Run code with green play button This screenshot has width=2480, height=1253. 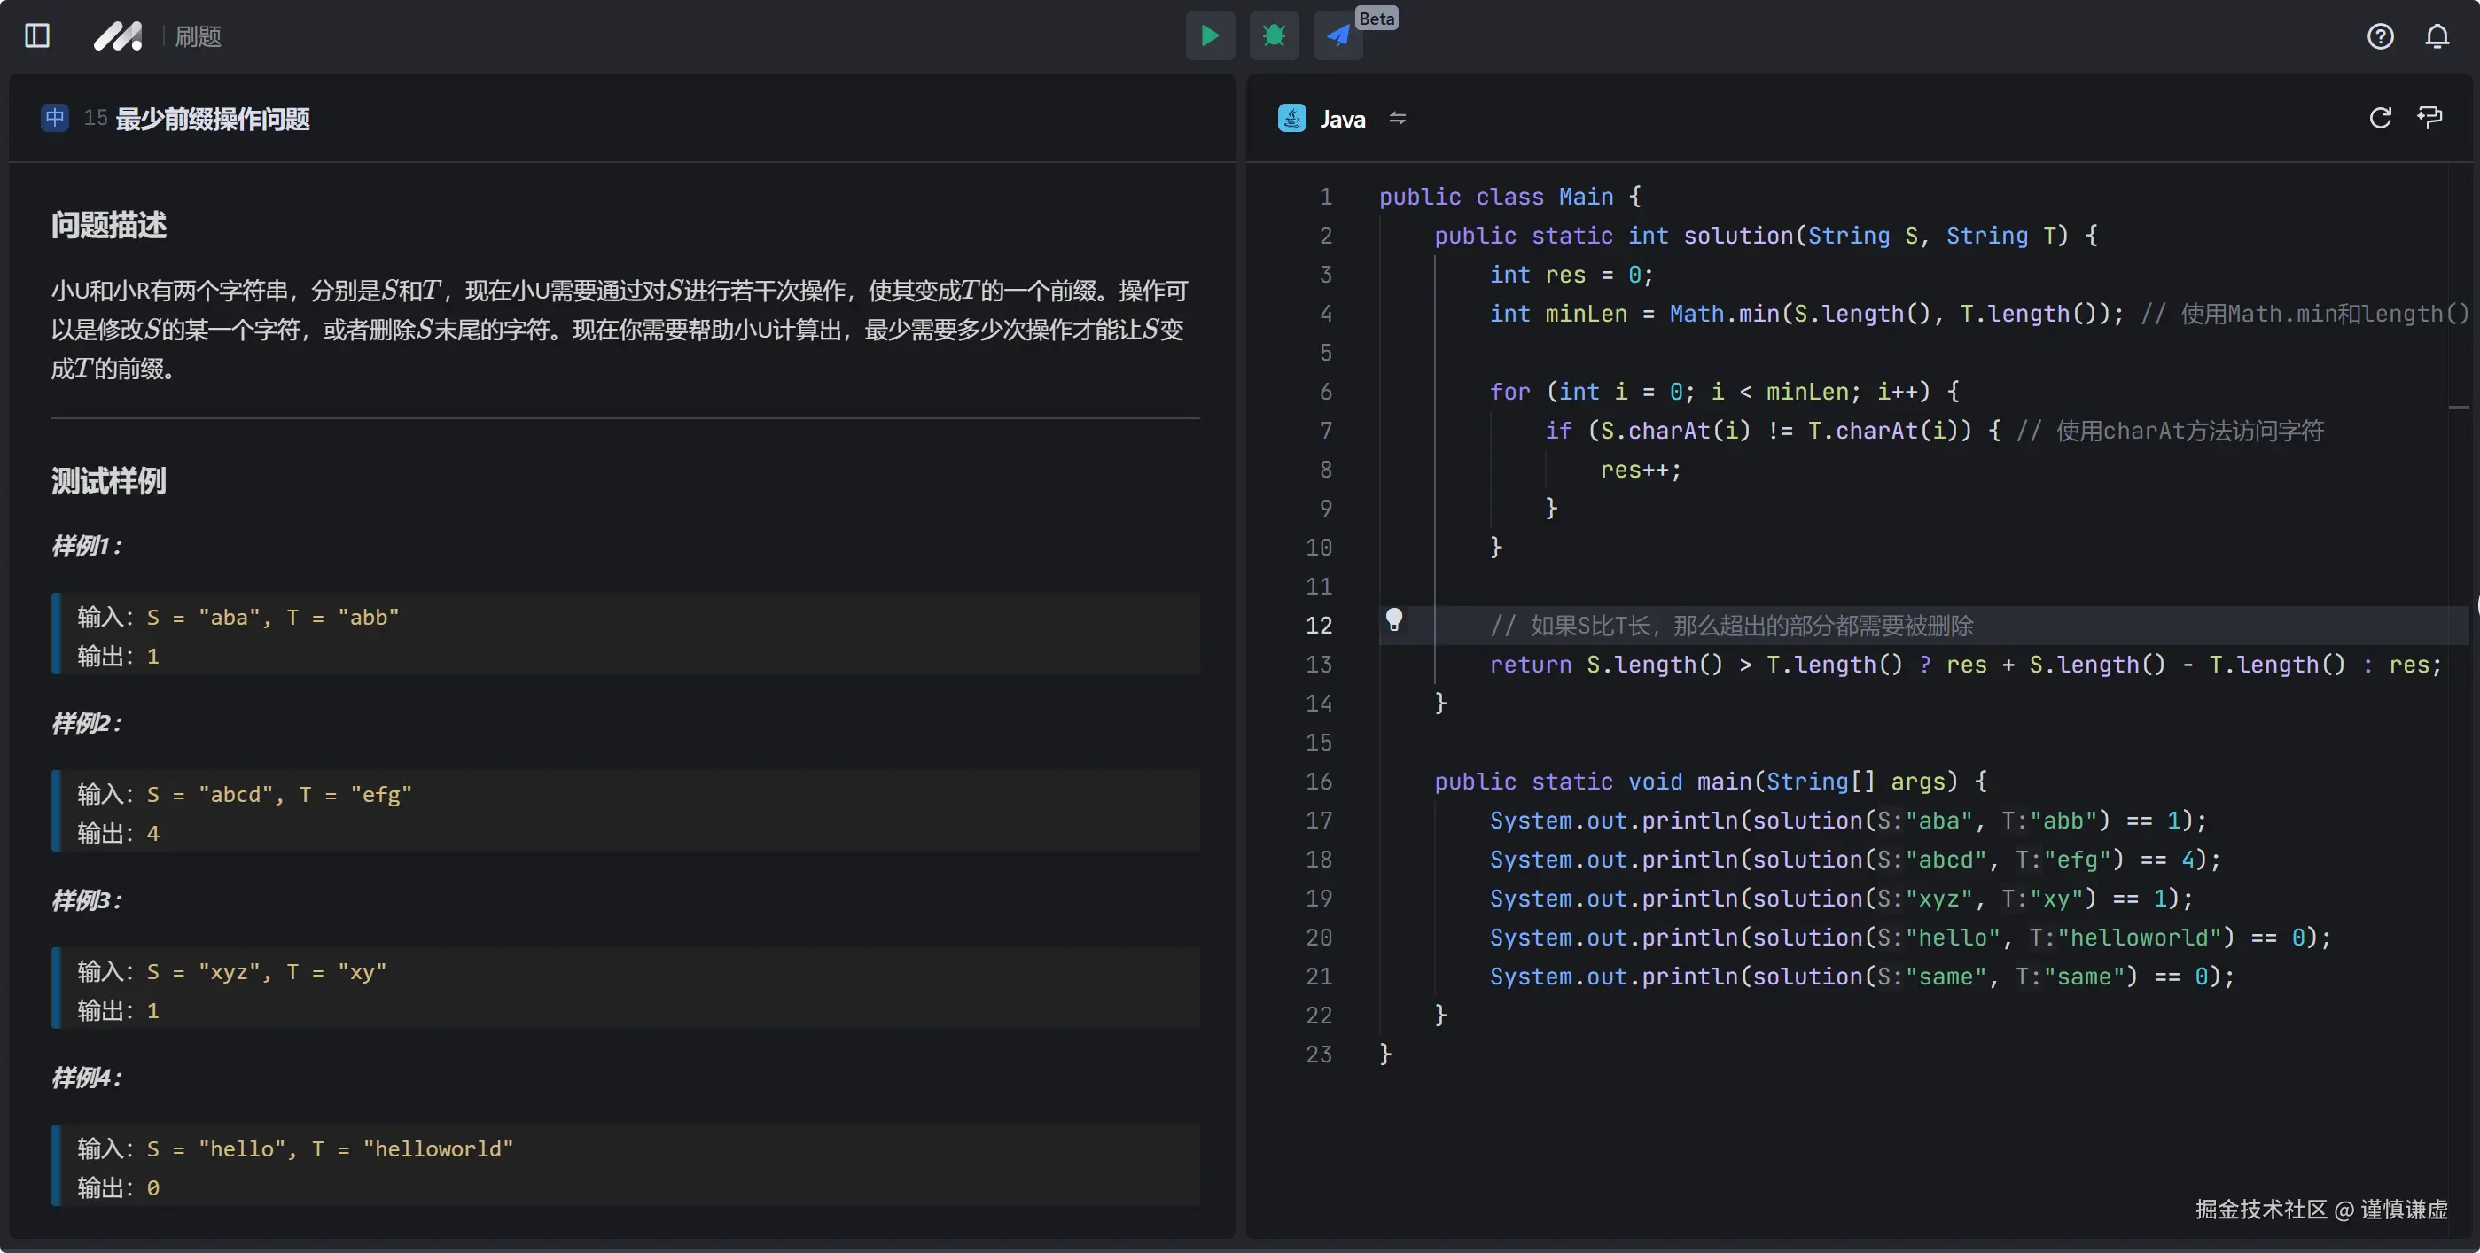(x=1210, y=35)
